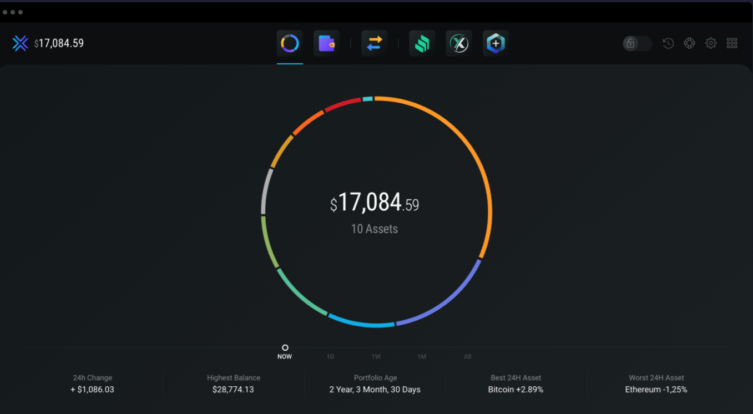The width and height of the screenshot is (753, 414).
Task: Click the Add App plus hexagon icon
Action: click(x=496, y=43)
